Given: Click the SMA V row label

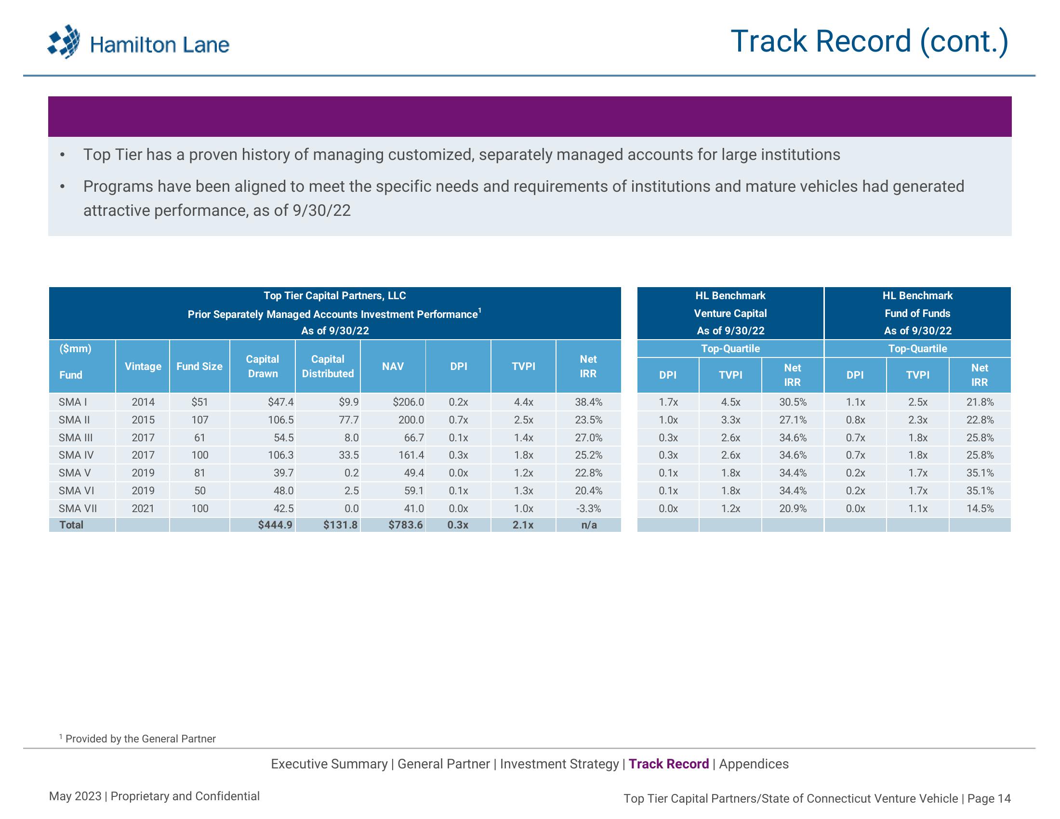Looking at the screenshot, I should pos(74,473).
